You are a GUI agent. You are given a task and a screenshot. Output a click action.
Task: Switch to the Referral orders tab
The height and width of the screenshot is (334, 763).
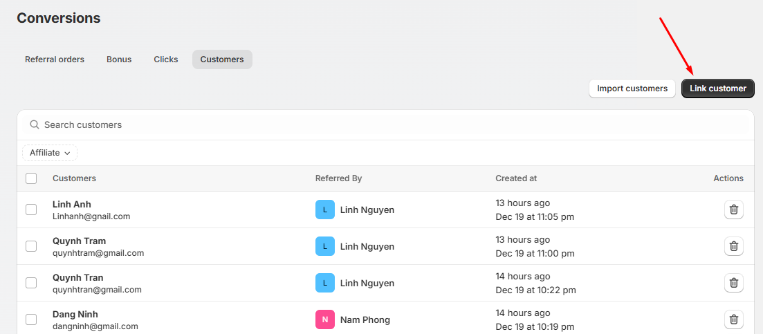click(55, 59)
